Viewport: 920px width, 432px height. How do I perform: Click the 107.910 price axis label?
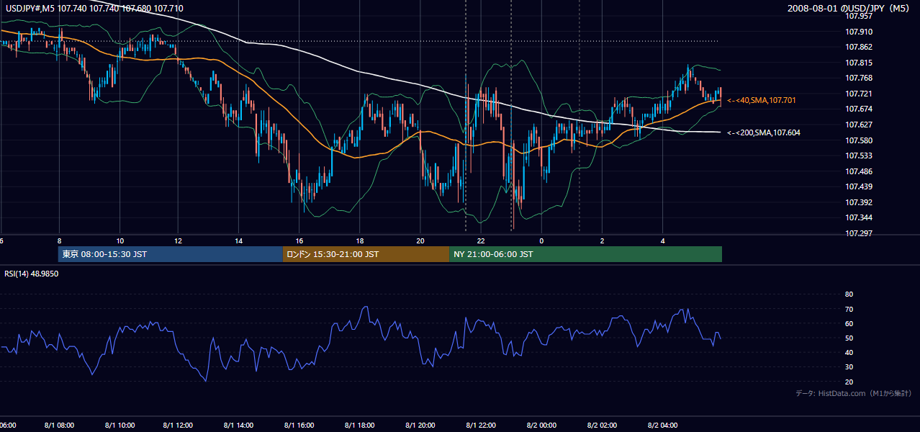(x=859, y=32)
